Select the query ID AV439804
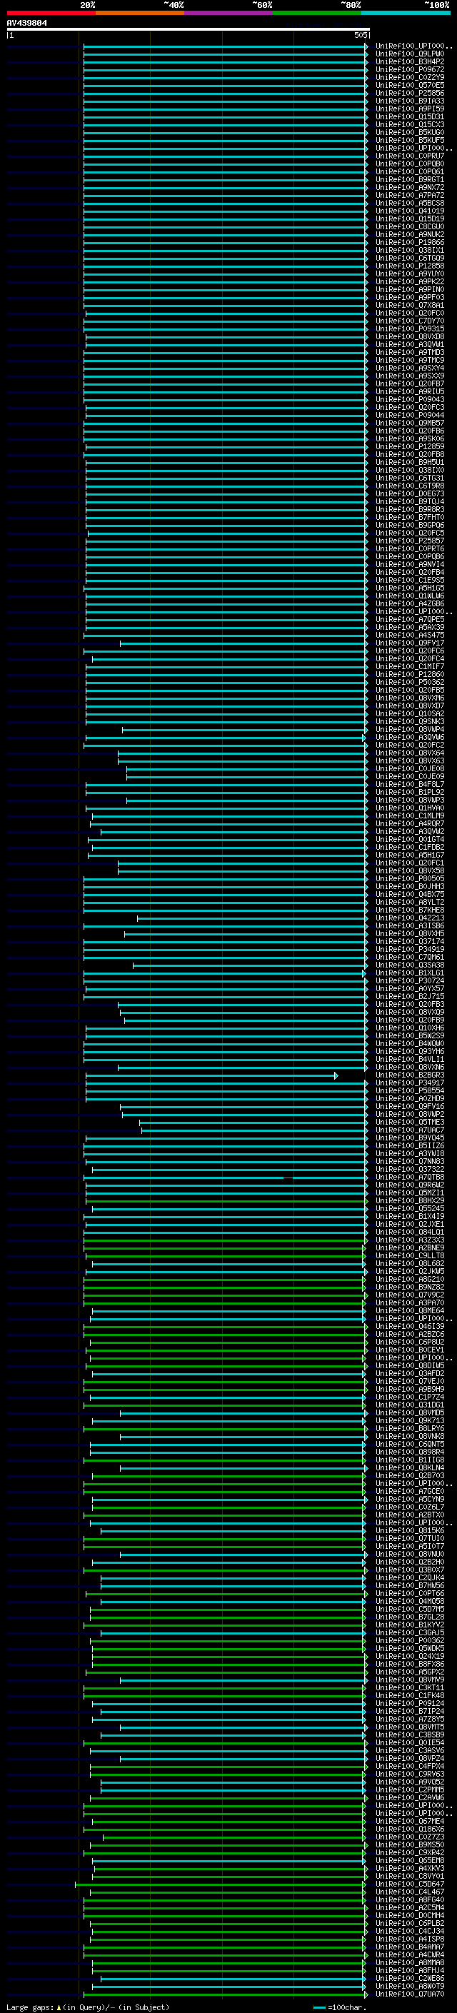Screen dimensions: 457x2013 click(26, 24)
